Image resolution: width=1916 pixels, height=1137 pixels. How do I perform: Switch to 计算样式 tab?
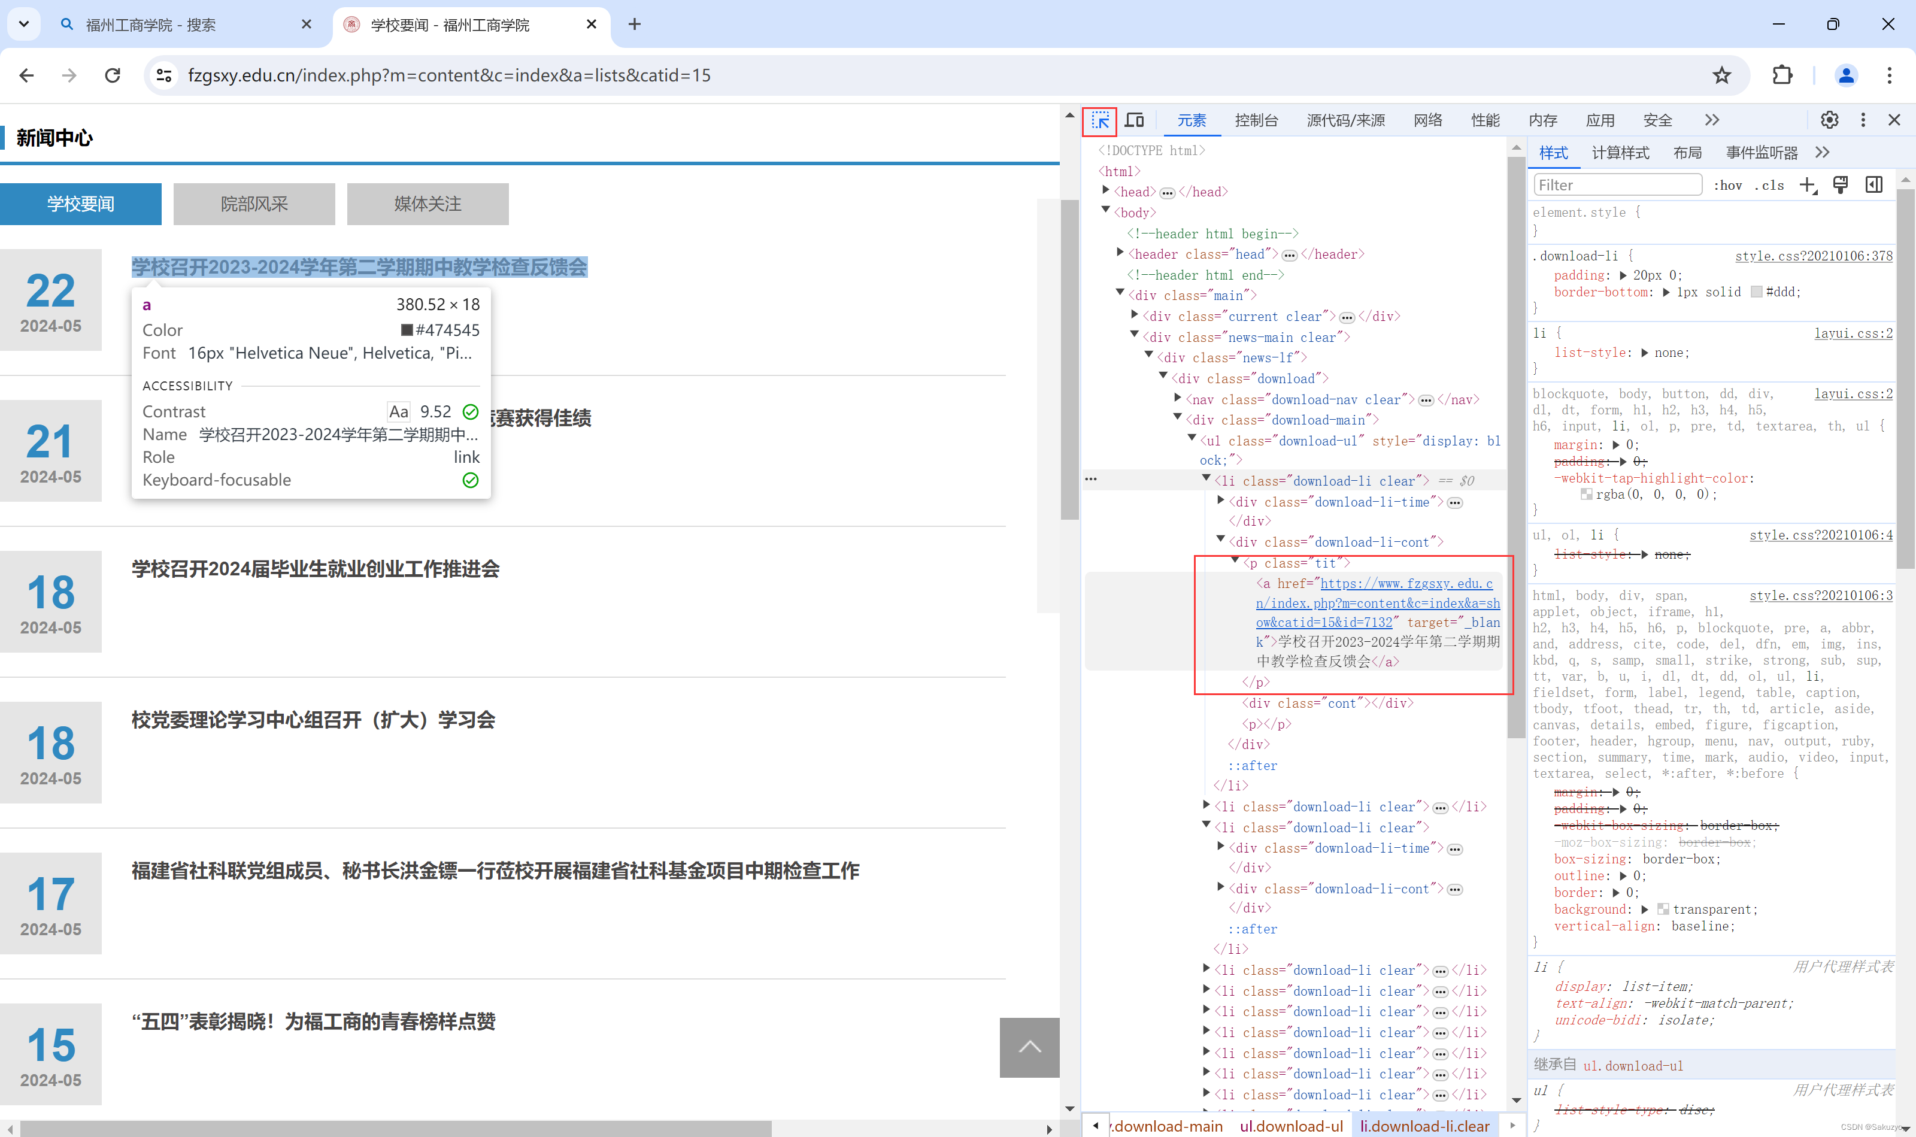(x=1620, y=153)
